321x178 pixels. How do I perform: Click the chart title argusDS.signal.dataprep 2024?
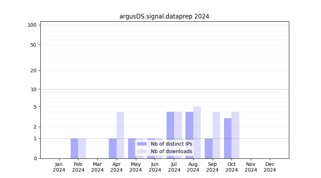pos(164,16)
